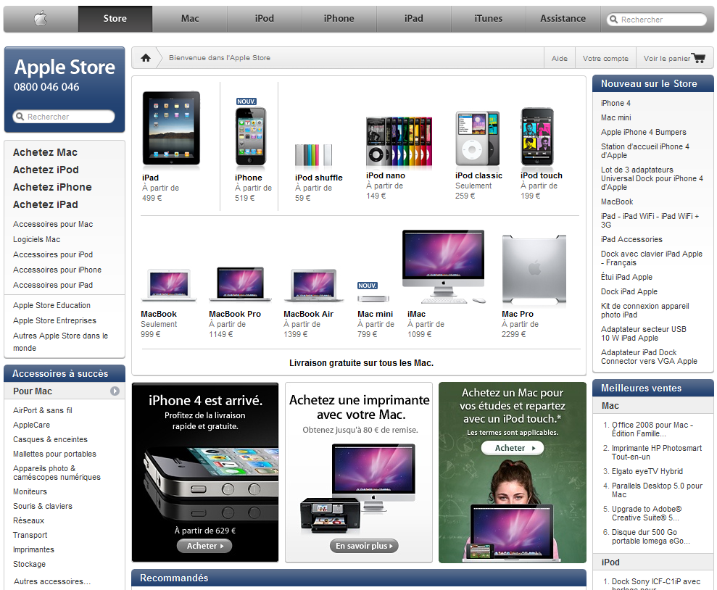The width and height of the screenshot is (717, 590).
Task: Visit Apple Store Entreprises
Action: [x=54, y=320]
